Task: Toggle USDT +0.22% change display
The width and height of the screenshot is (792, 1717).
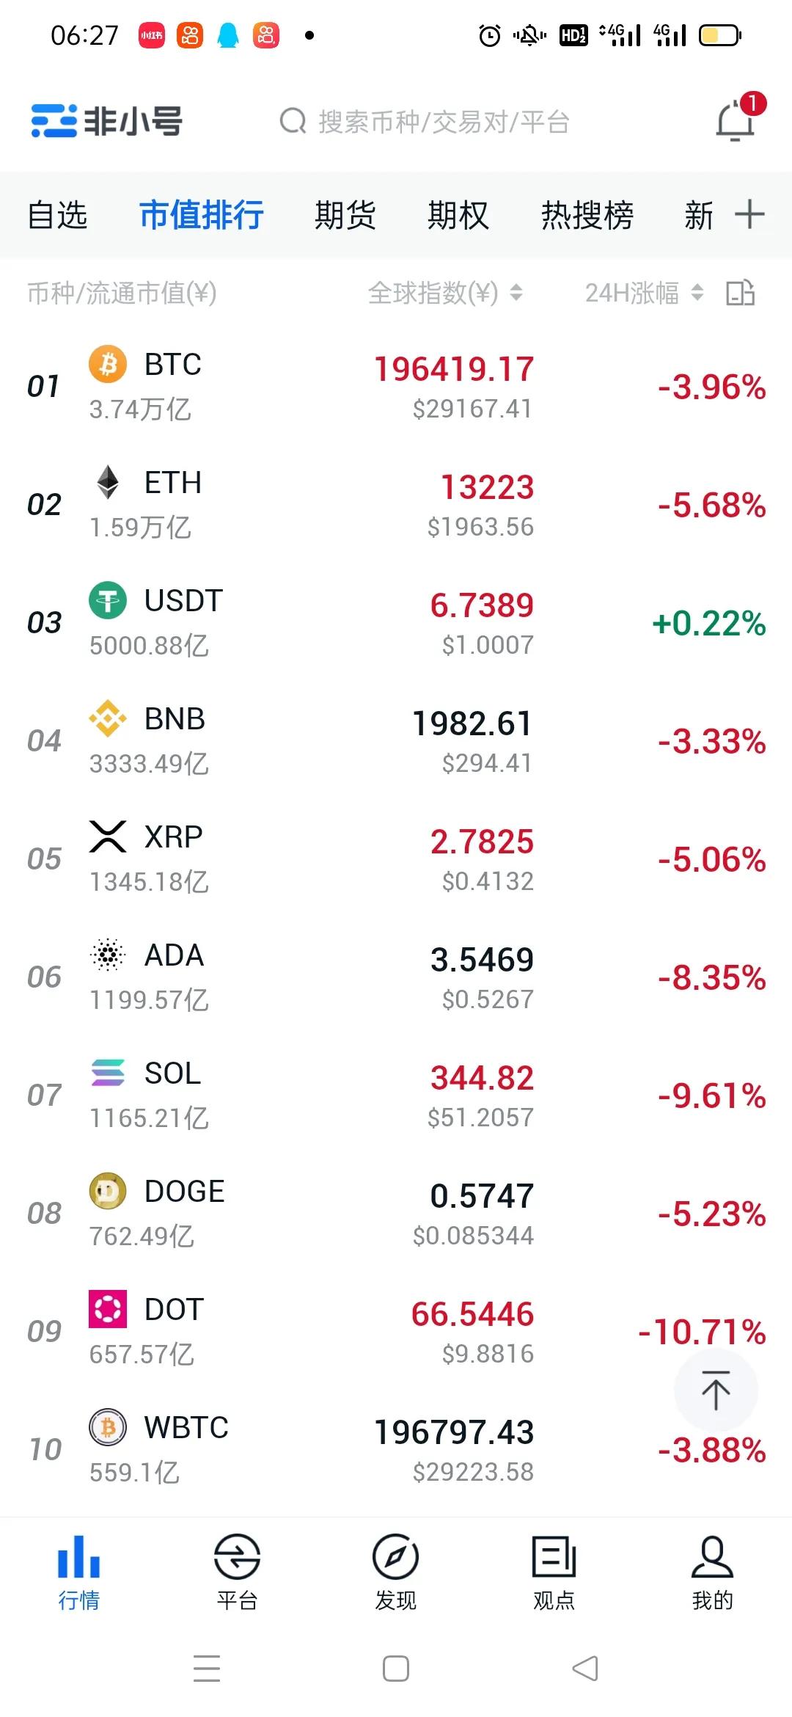Action: click(708, 623)
